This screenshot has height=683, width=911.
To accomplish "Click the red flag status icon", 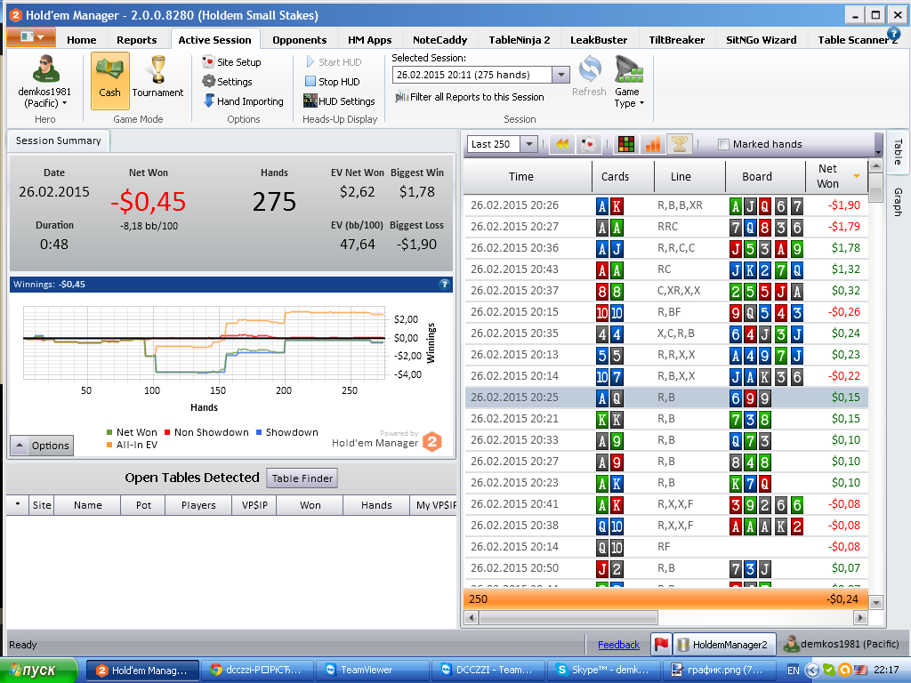I will pyautogui.click(x=661, y=644).
